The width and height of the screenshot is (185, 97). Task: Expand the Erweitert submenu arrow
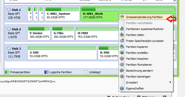click(x=170, y=82)
